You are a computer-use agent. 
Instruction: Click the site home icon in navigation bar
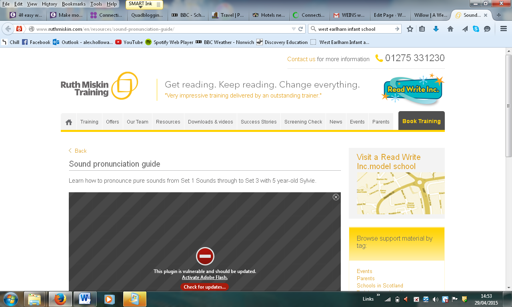69,122
